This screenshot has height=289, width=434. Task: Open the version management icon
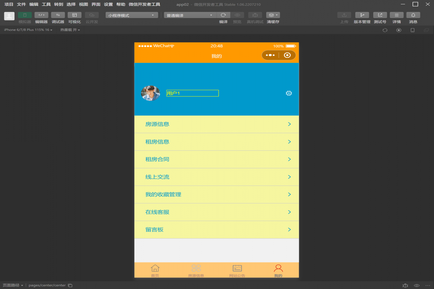[362, 15]
